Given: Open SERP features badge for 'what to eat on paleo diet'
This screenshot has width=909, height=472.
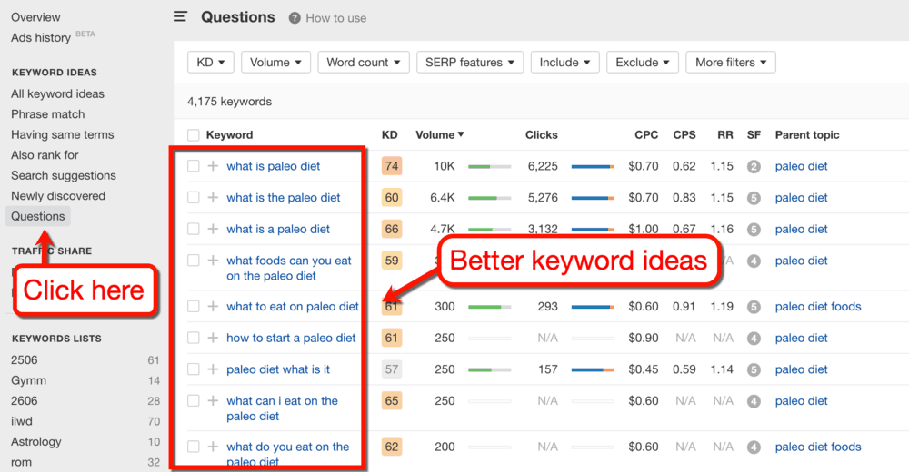Looking at the screenshot, I should pos(754,307).
